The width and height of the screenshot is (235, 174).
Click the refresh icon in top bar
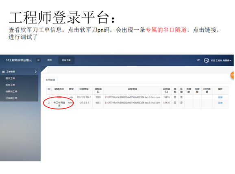(198, 60)
